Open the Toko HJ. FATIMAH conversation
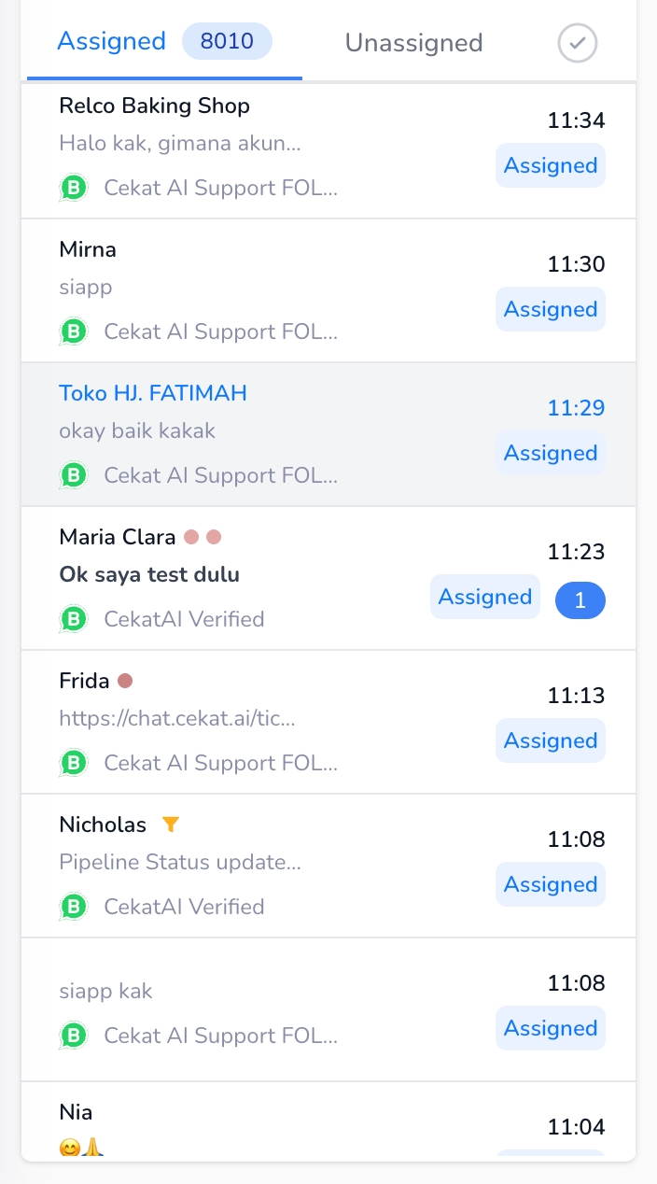 pyautogui.click(x=153, y=393)
